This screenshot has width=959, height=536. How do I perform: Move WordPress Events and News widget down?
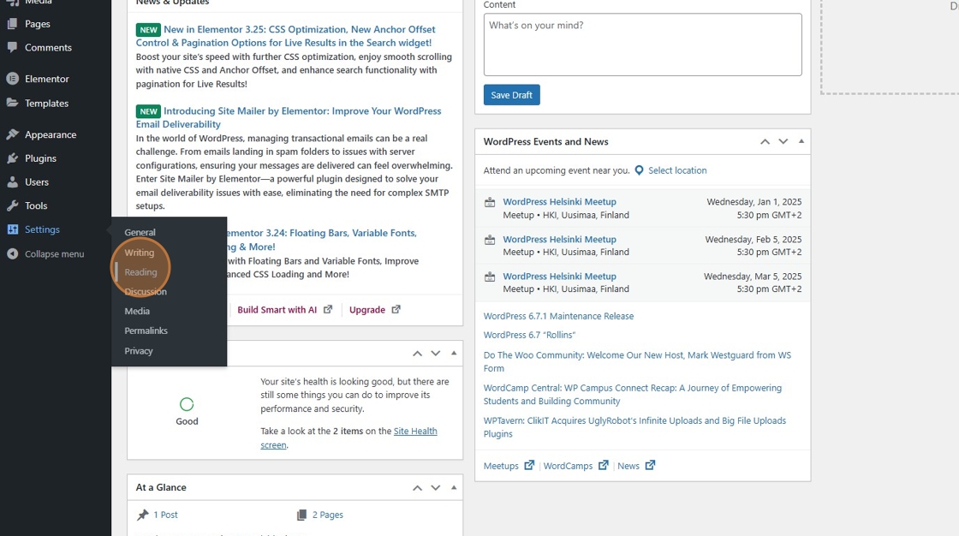coord(783,141)
